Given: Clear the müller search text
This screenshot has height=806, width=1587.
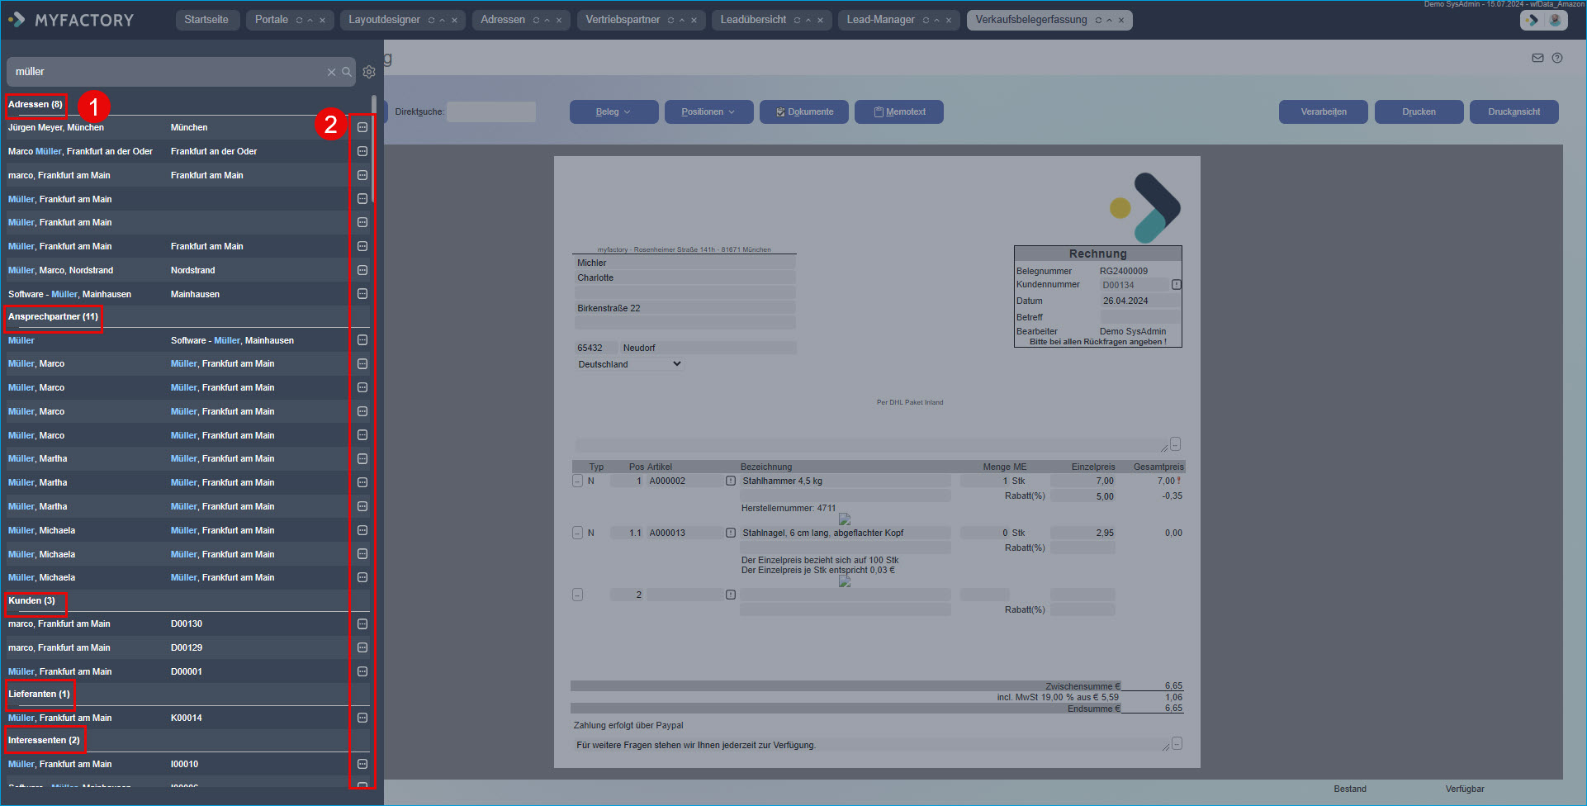Looking at the screenshot, I should (331, 72).
